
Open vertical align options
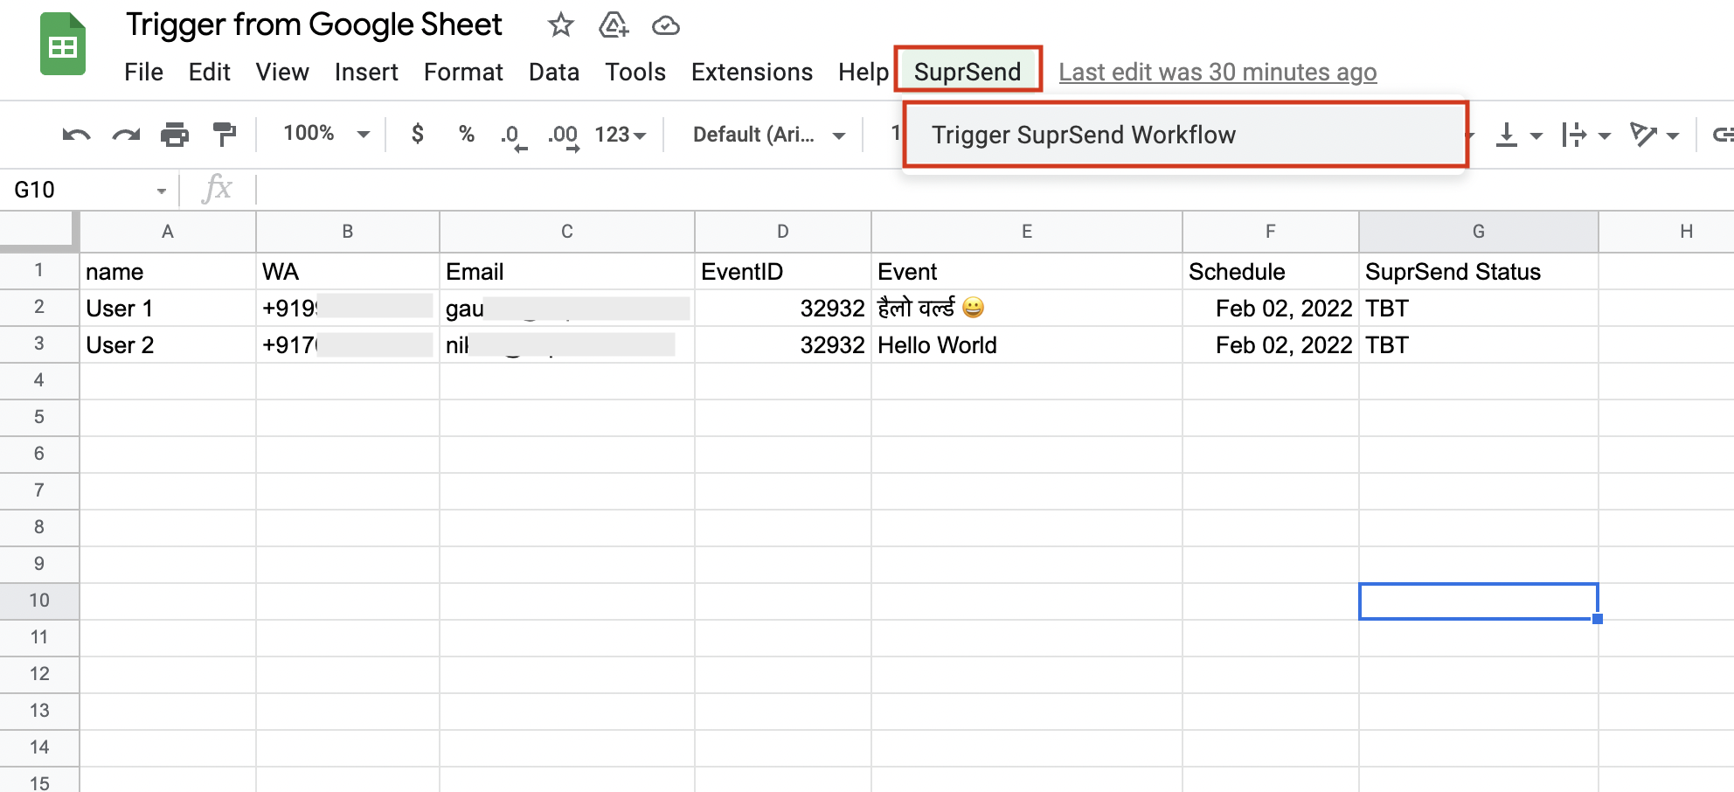(1518, 135)
